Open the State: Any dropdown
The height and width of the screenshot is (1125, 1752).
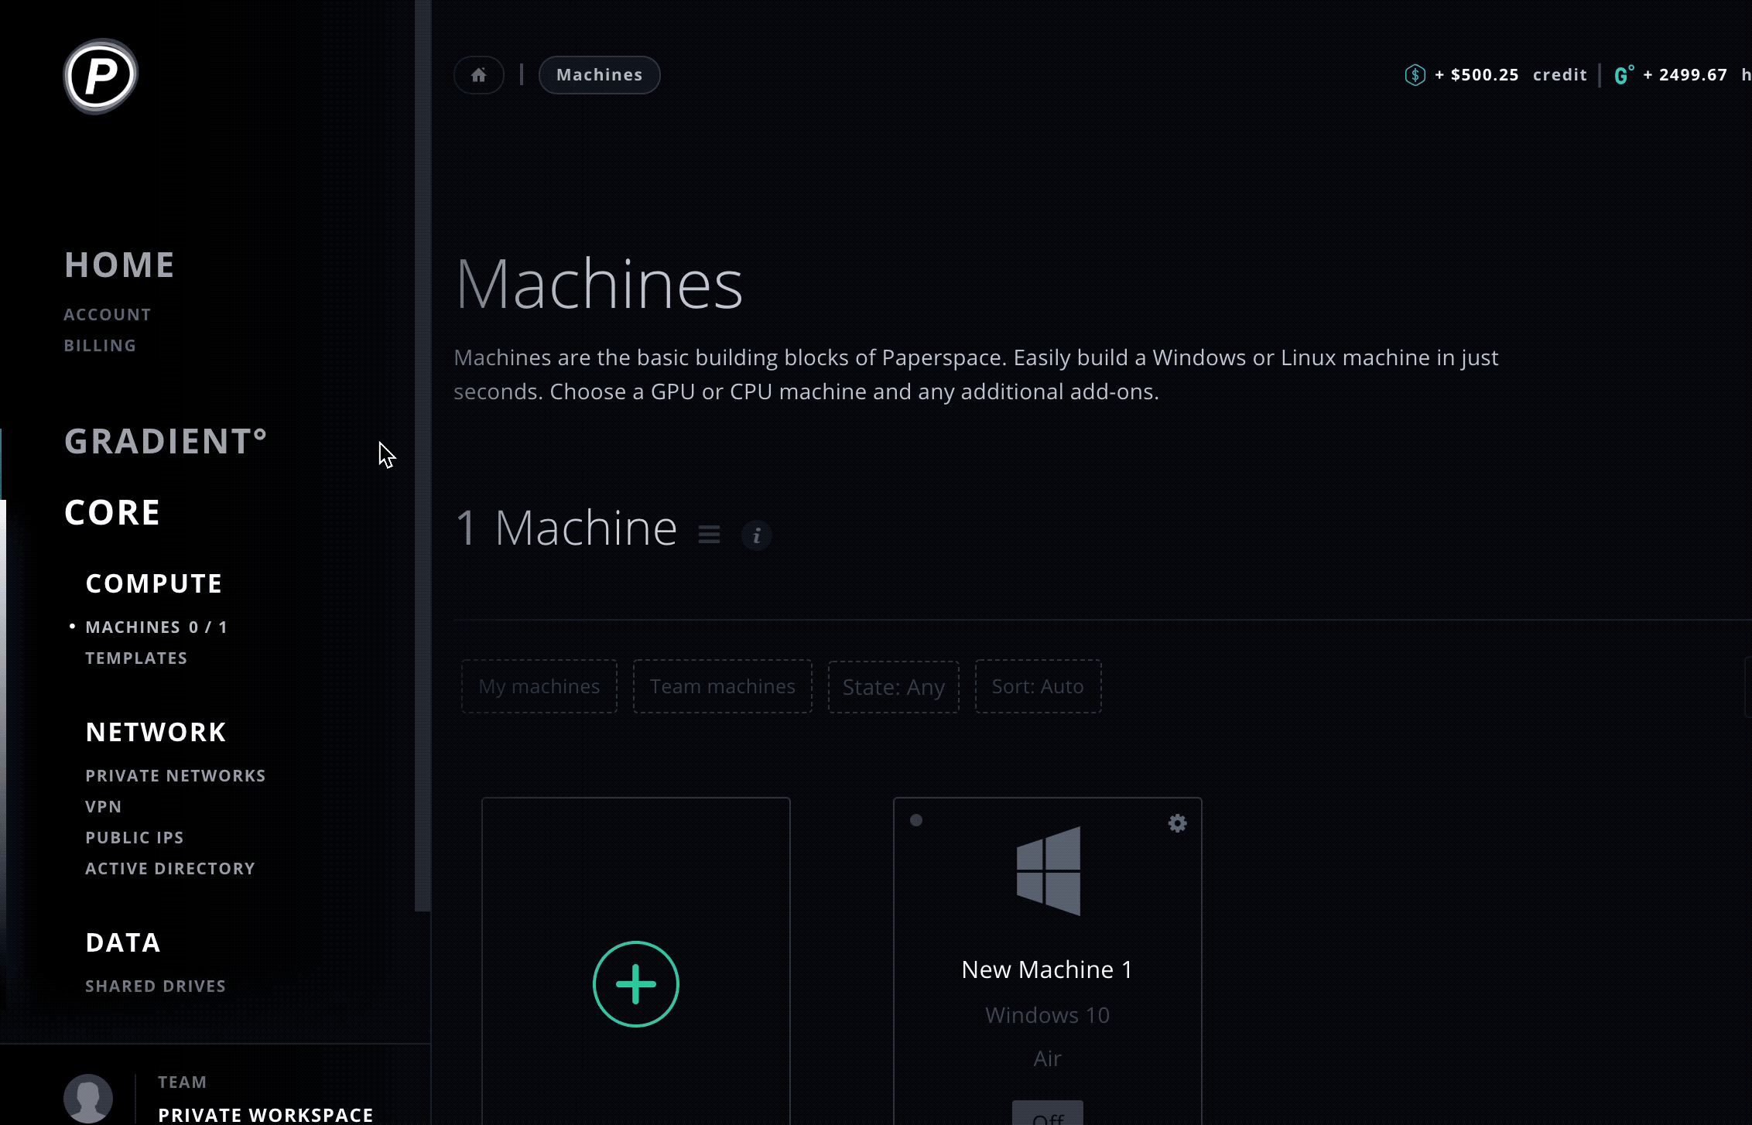(893, 687)
